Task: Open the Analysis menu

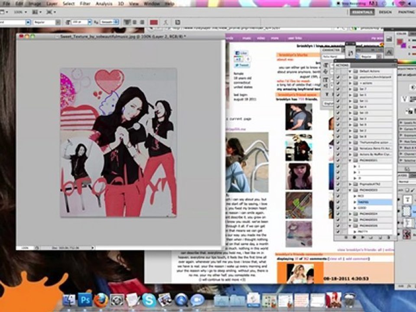Action: tap(104, 4)
